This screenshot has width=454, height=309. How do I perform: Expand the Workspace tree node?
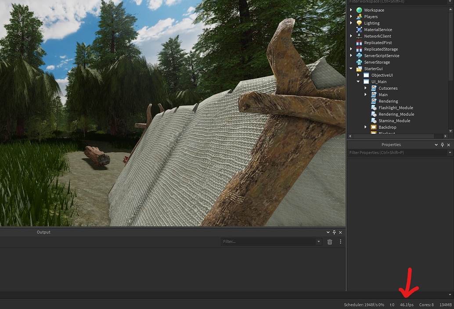(x=351, y=10)
